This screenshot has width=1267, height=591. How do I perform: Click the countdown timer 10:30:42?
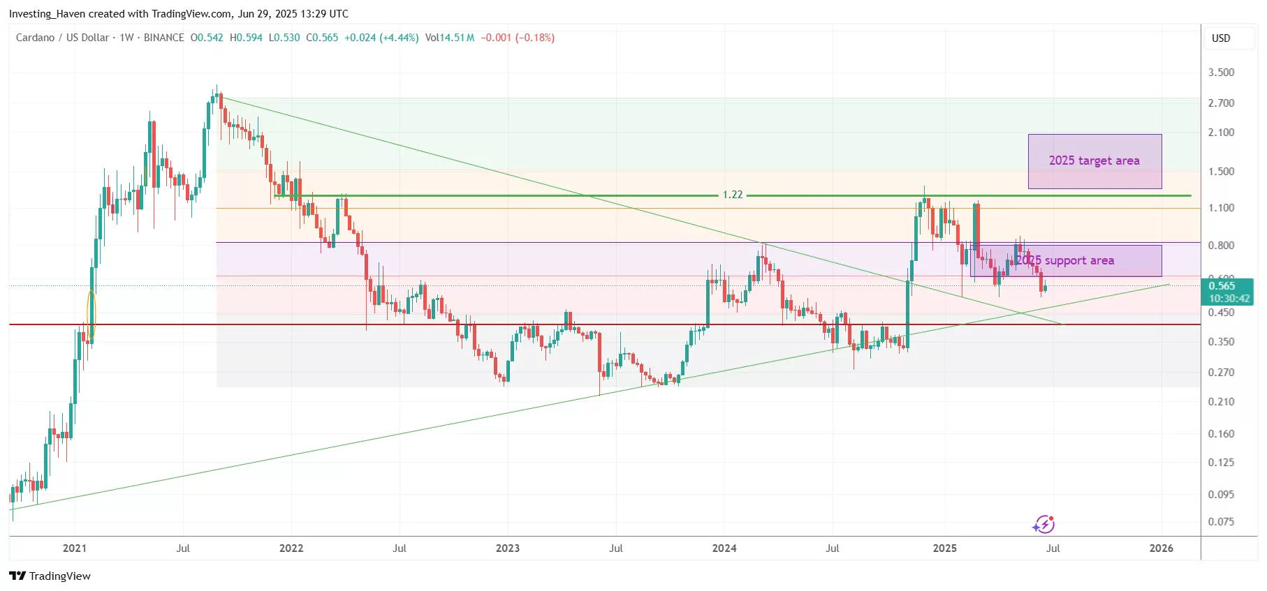(1229, 299)
